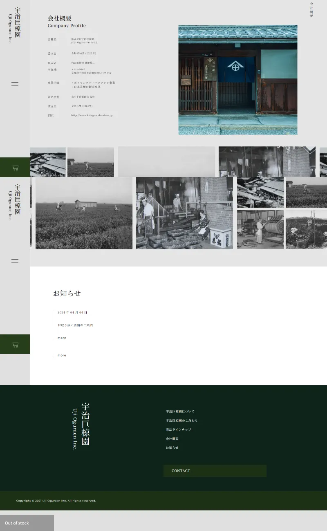Viewport: 327px width, 531px height.
Task: Click the lower green shopping cart icon
Action: [15, 344]
